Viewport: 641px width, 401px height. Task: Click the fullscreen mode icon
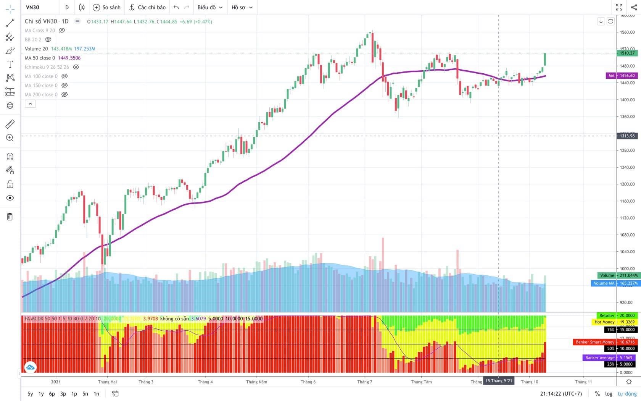click(x=619, y=7)
